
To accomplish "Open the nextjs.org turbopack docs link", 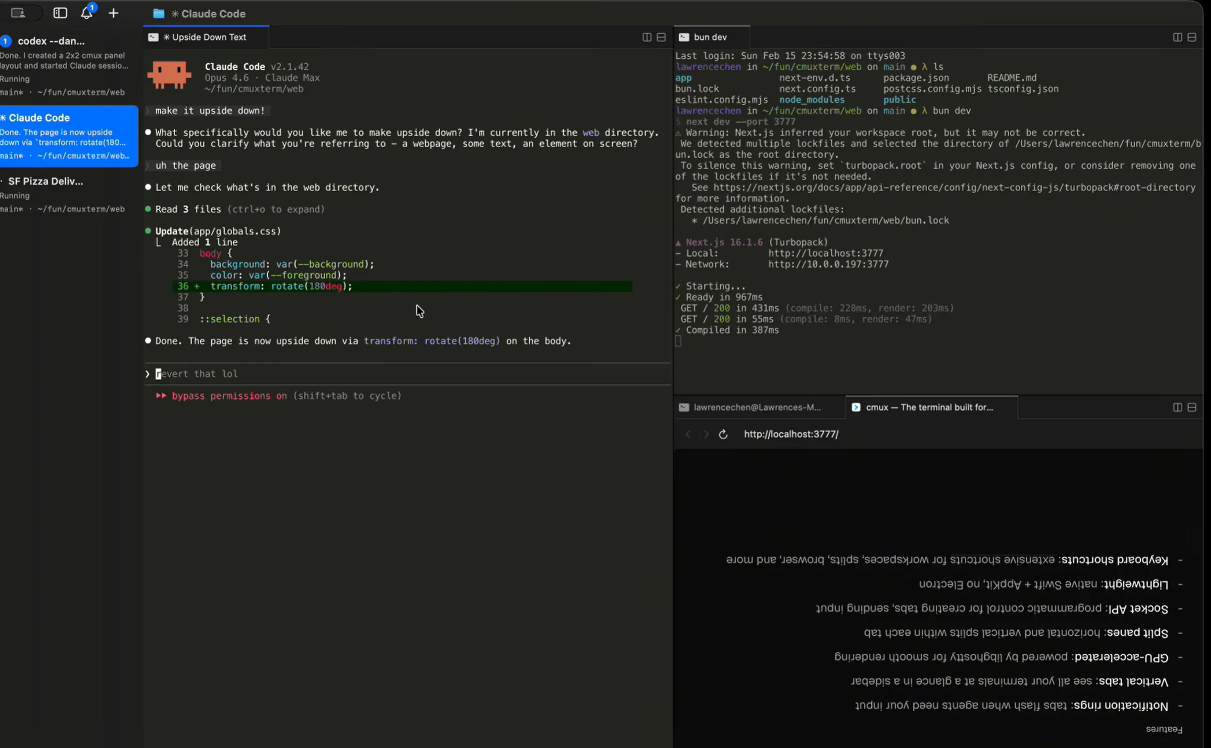I will 954,187.
